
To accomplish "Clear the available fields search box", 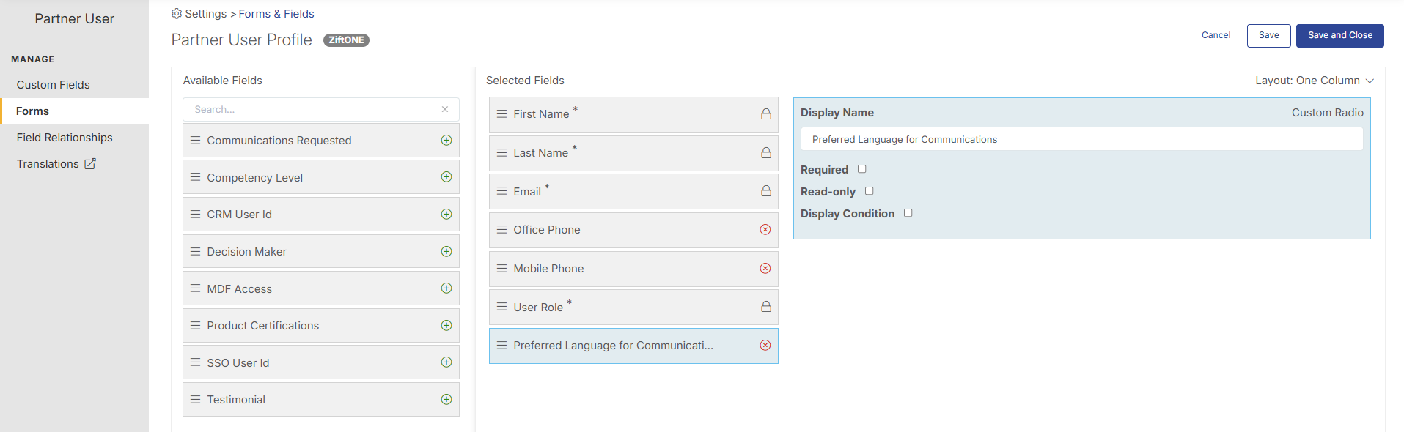I will pos(445,109).
